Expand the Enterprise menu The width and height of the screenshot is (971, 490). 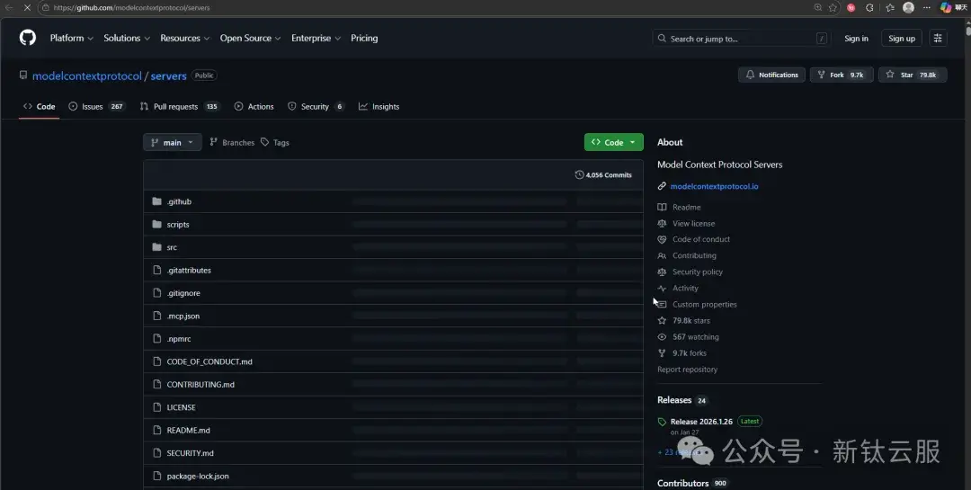coord(316,38)
